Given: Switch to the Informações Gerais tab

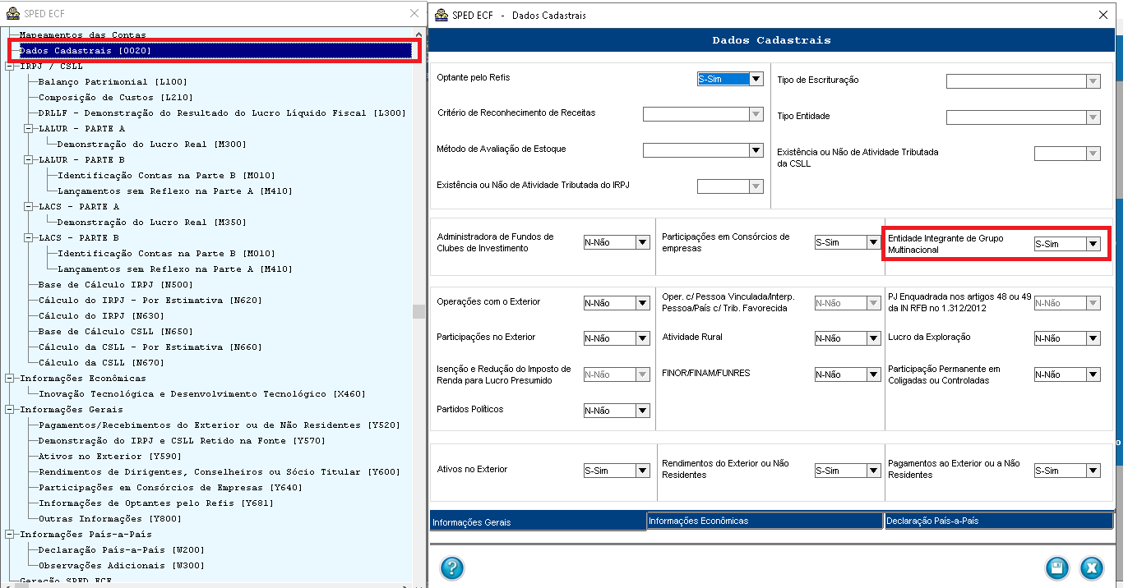Looking at the screenshot, I should click(538, 521).
